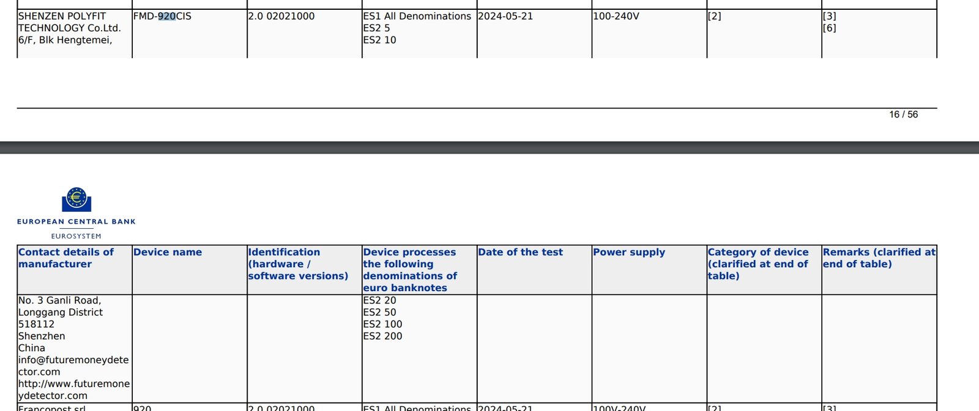Click the '[6]' remark reference
Viewport: 979px width, 411px height.
point(830,28)
